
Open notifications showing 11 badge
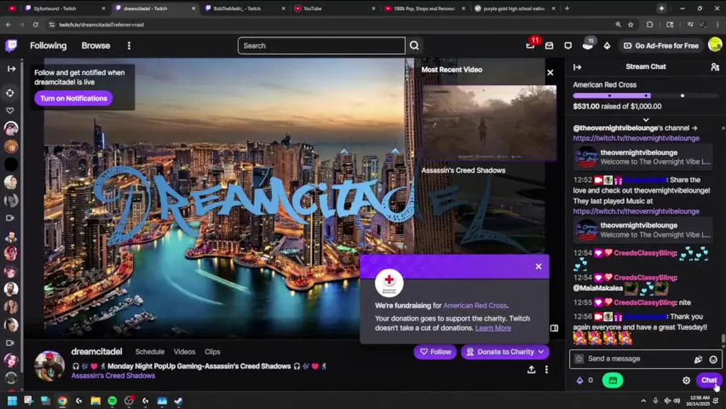click(531, 45)
